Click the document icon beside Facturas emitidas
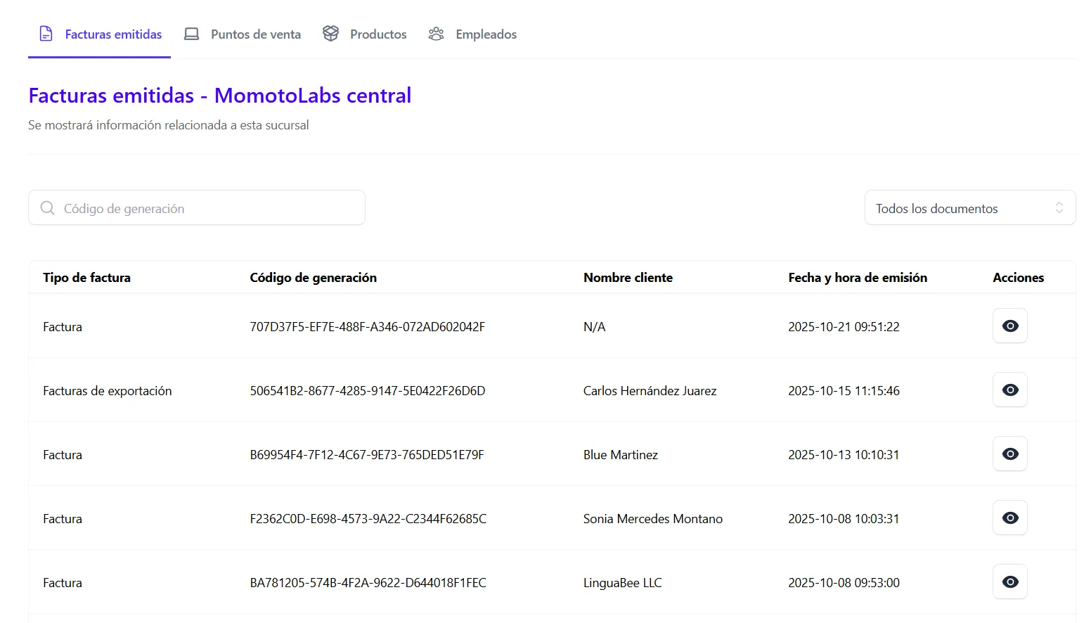Image resolution: width=1091 pixels, height=623 pixels. click(46, 34)
